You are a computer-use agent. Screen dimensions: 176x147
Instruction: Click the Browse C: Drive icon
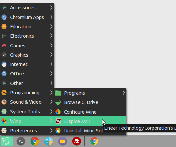tap(58, 102)
